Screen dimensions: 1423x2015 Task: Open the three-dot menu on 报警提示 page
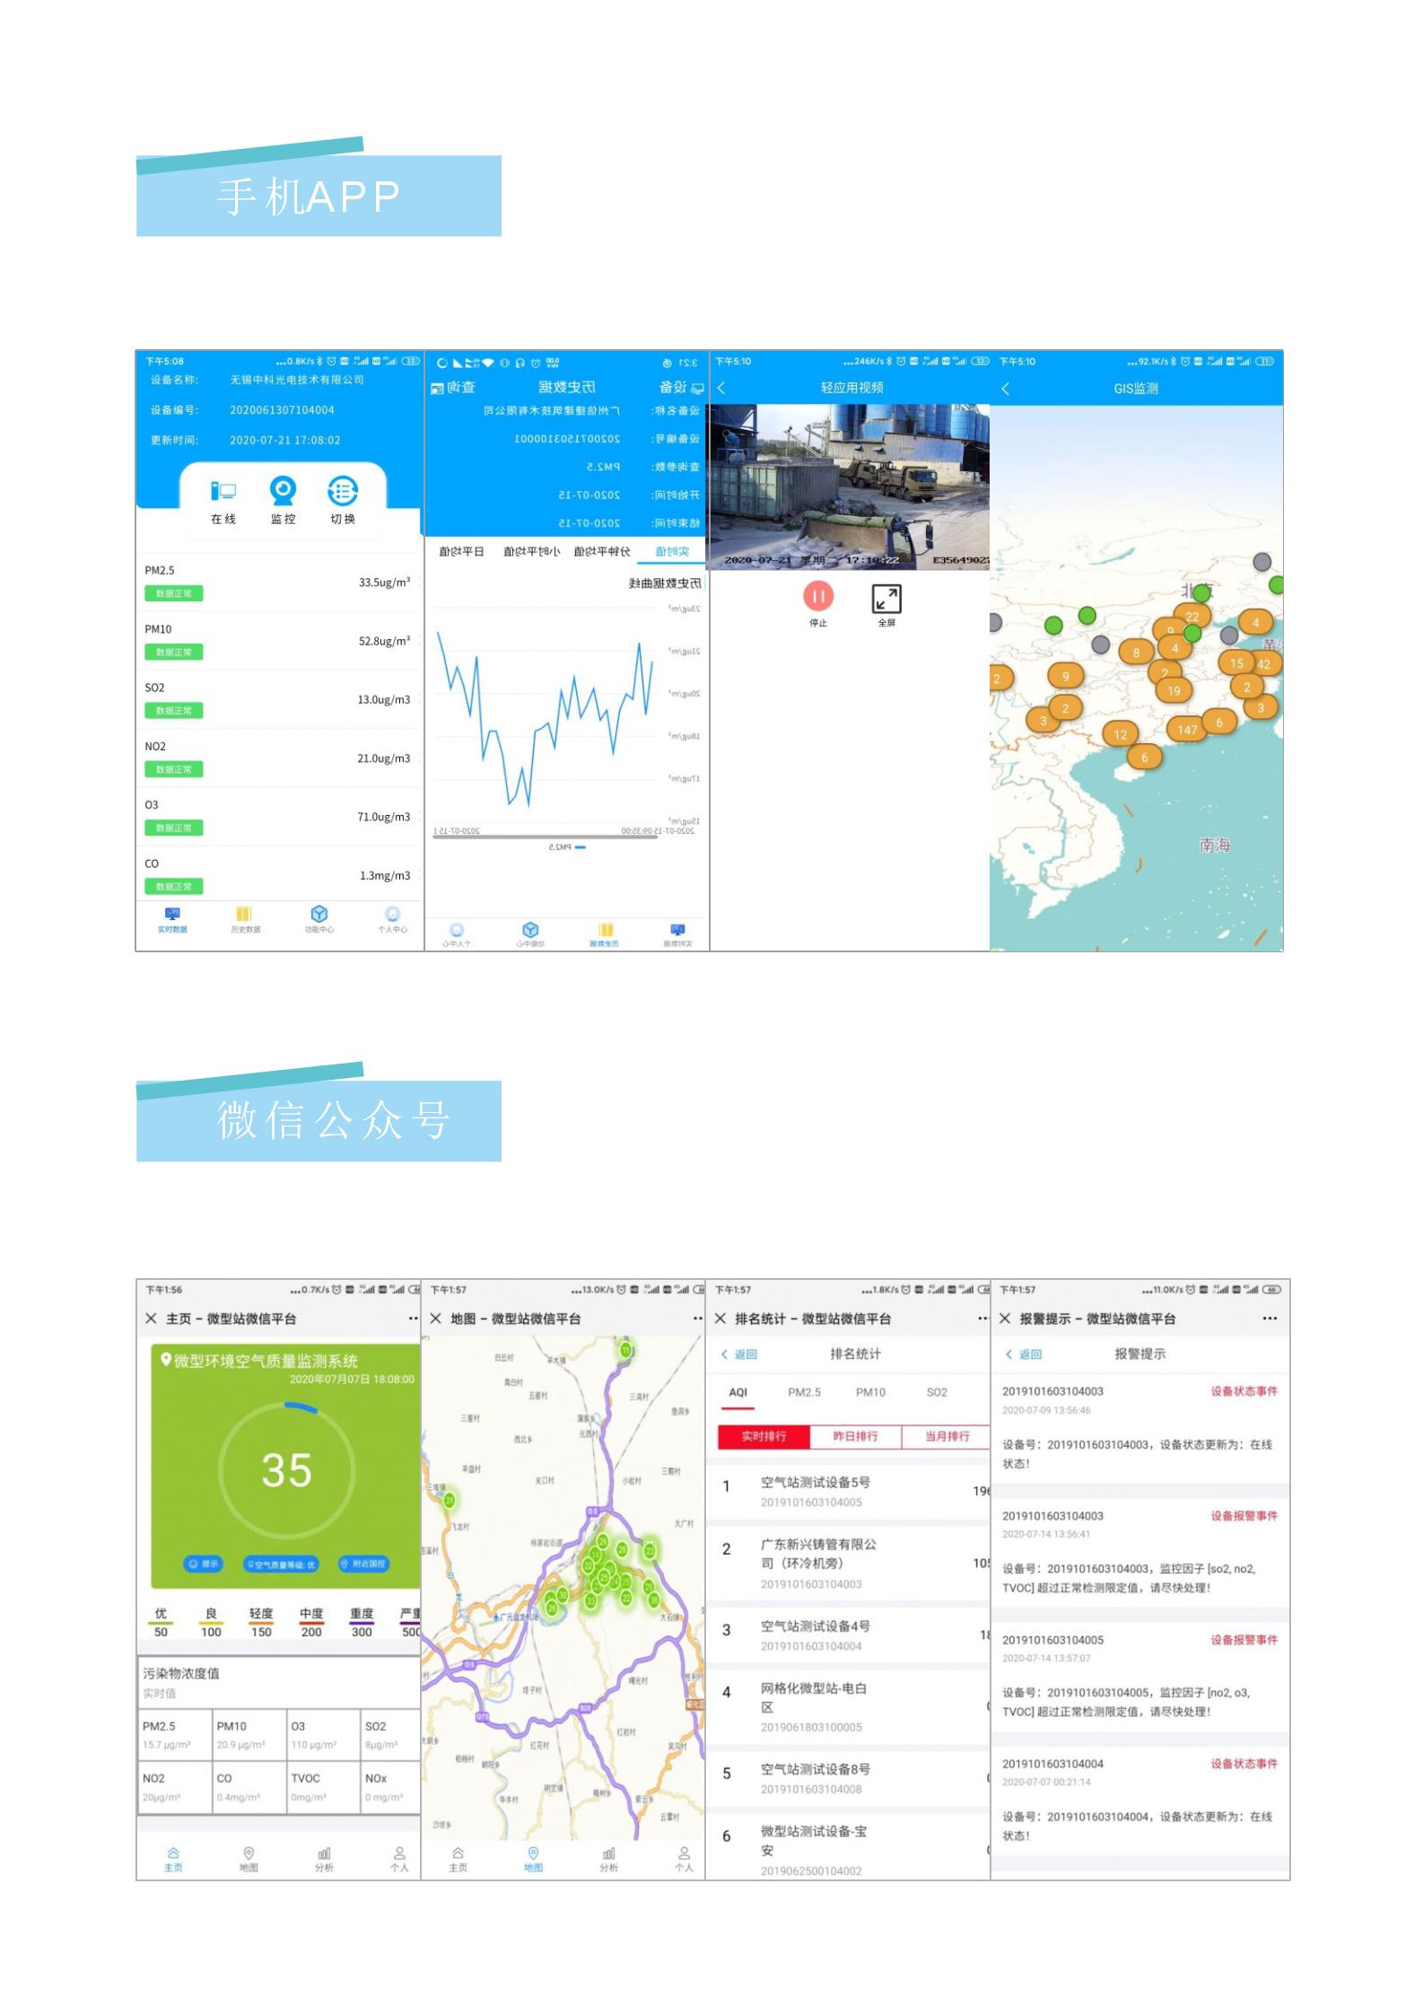click(x=1269, y=1319)
